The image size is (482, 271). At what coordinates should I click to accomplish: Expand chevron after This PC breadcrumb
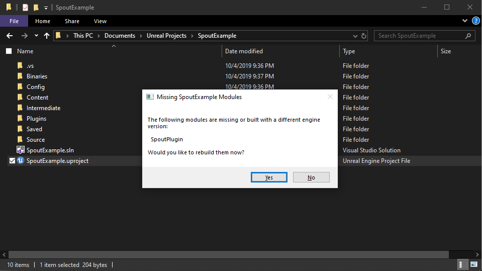click(x=99, y=36)
